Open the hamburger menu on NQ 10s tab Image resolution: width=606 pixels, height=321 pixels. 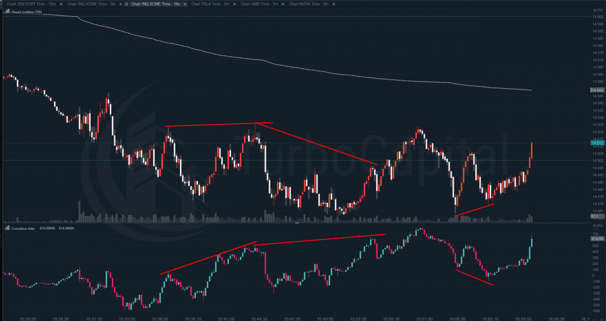pyautogui.click(x=127, y=4)
